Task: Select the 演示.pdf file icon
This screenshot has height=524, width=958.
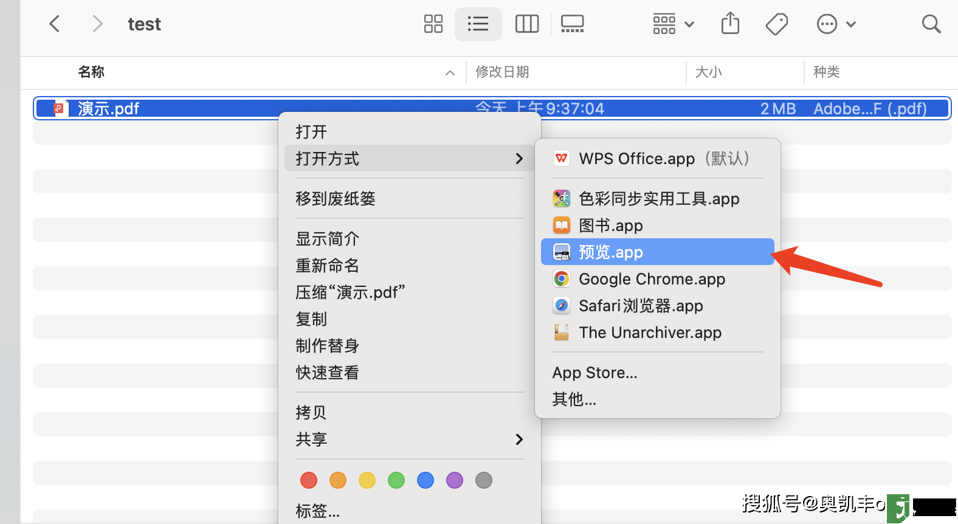Action: 60,108
